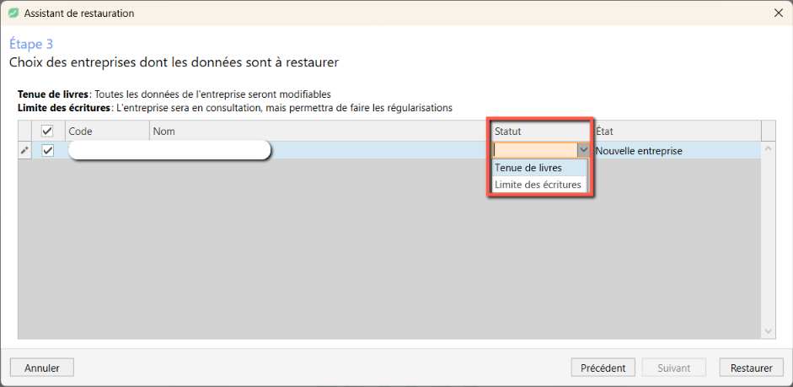Click inside the Statut combo box field
Screen dimensions: 793x387
(535, 150)
